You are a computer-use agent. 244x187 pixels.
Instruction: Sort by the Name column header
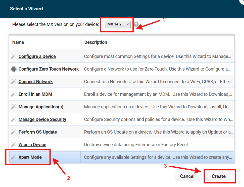tap(18, 42)
